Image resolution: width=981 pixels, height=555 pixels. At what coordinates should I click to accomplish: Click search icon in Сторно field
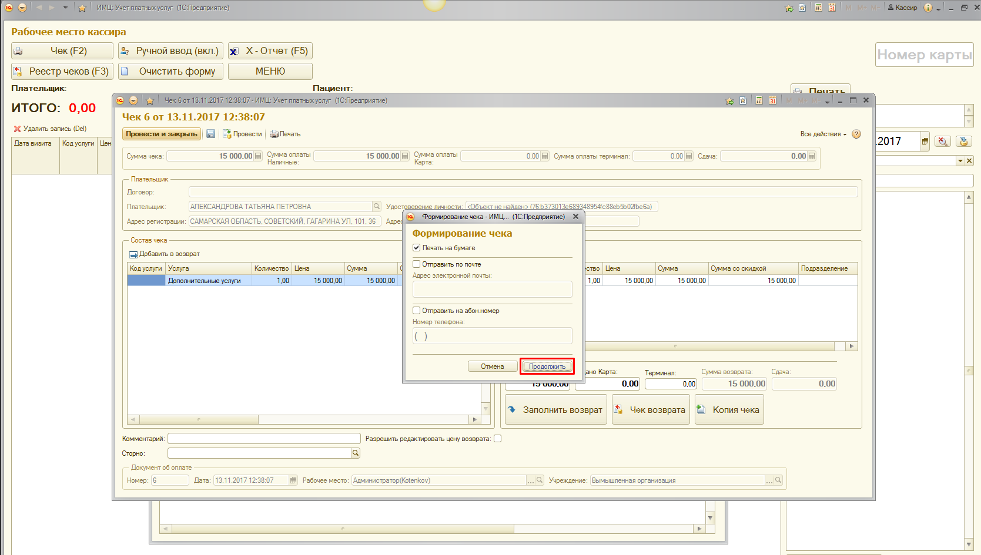coord(355,453)
